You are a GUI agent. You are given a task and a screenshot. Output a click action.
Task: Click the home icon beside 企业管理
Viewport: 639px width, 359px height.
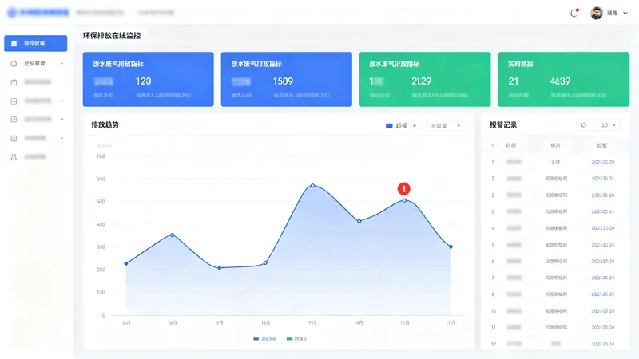(x=14, y=63)
